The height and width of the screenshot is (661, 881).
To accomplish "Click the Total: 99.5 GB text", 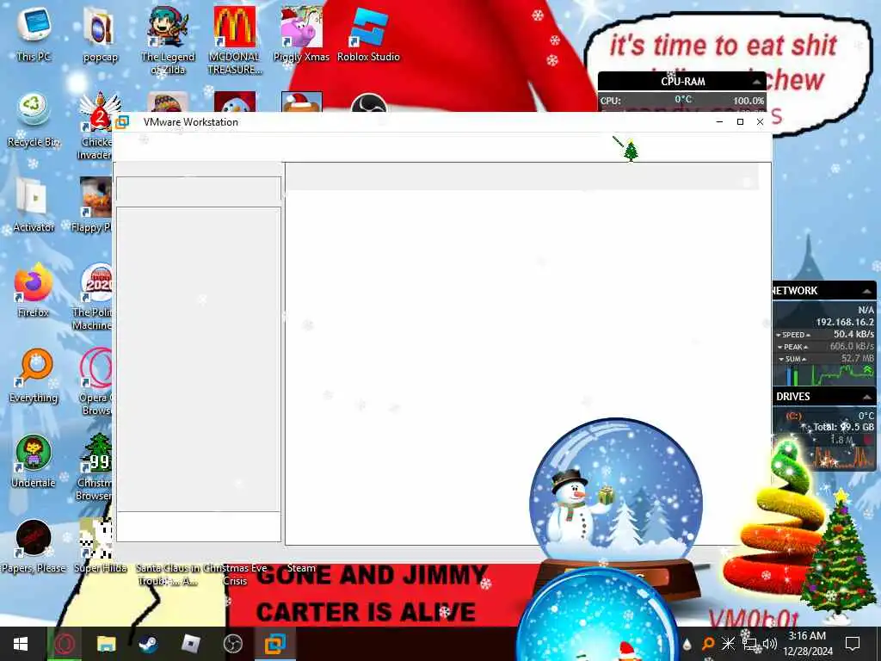I will [844, 427].
